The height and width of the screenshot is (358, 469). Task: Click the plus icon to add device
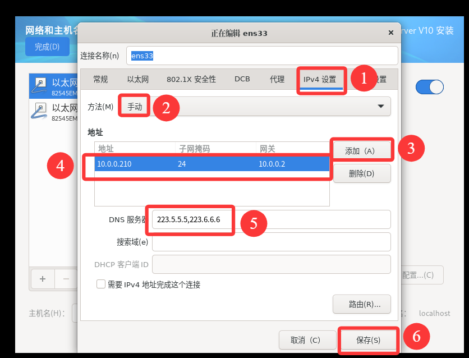click(x=42, y=278)
